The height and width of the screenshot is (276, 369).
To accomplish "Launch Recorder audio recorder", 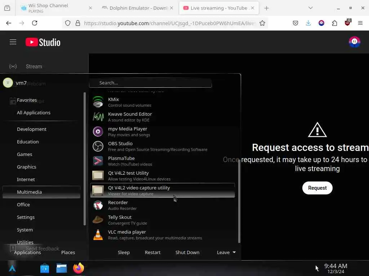I will pos(163,205).
